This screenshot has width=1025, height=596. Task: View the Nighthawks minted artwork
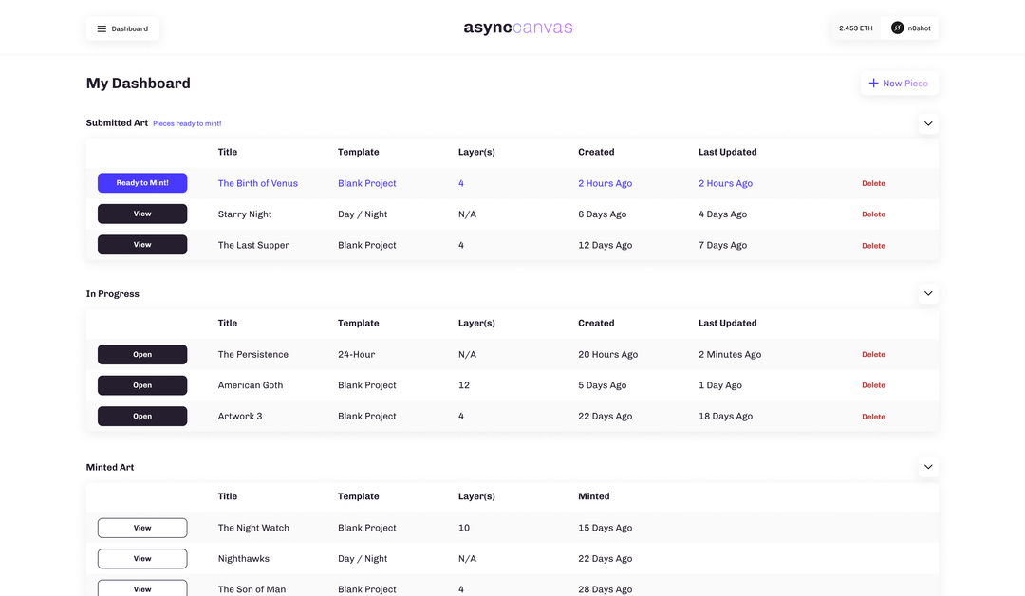(142, 558)
